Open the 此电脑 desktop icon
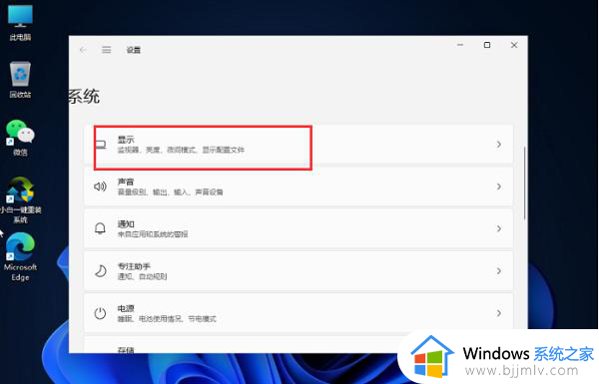The width and height of the screenshot is (599, 384). (x=20, y=23)
